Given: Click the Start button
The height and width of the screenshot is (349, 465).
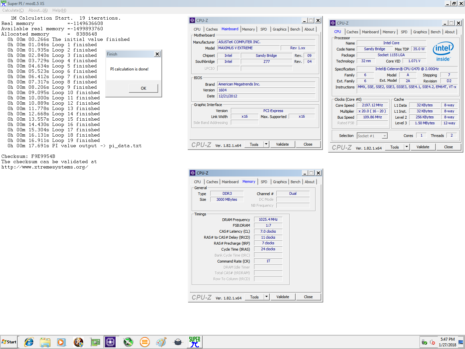Looking at the screenshot, I should pyautogui.click(x=9, y=342).
